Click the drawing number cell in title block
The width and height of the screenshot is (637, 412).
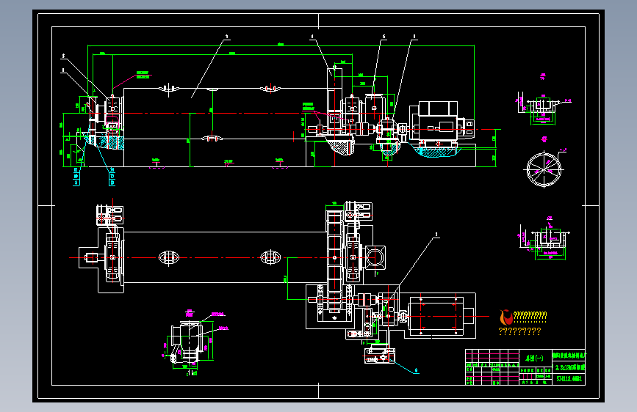[x=569, y=379]
